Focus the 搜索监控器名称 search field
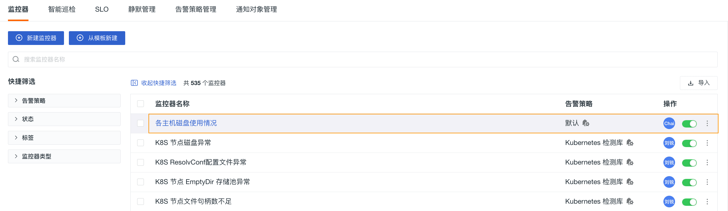Viewport: 728px width, 211px height. coord(363,59)
